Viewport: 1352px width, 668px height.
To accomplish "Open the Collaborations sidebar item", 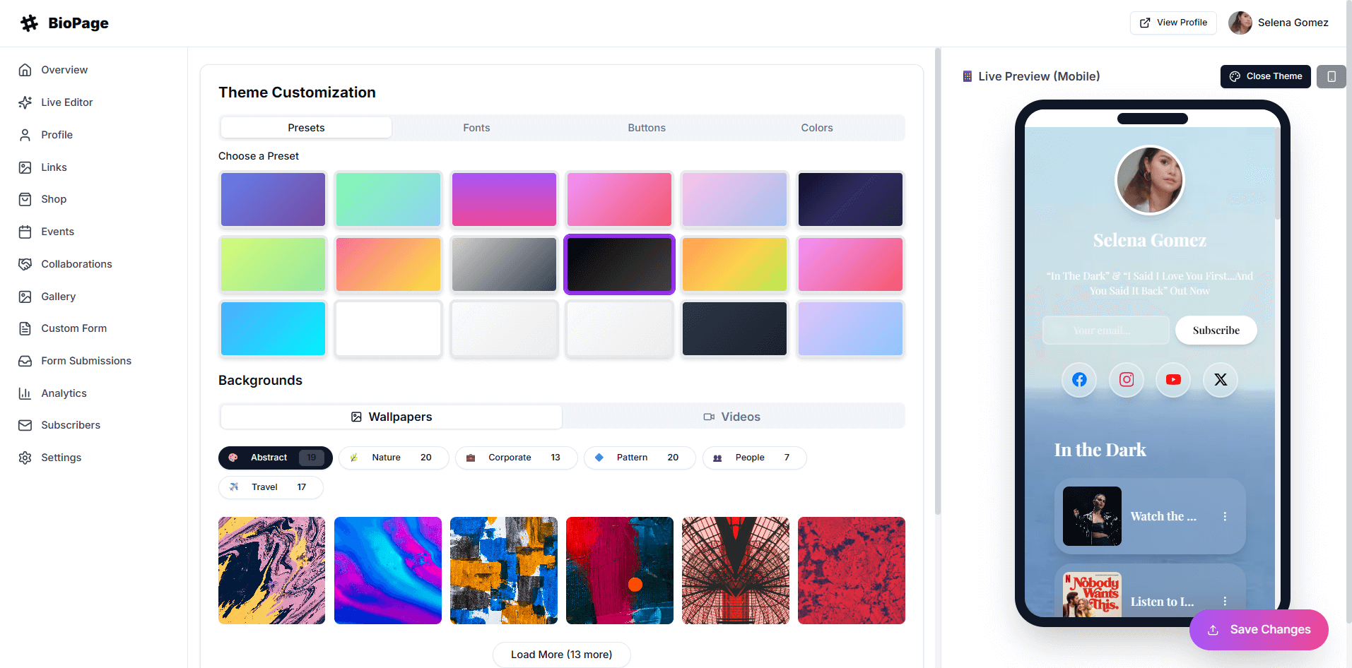I will pyautogui.click(x=76, y=264).
